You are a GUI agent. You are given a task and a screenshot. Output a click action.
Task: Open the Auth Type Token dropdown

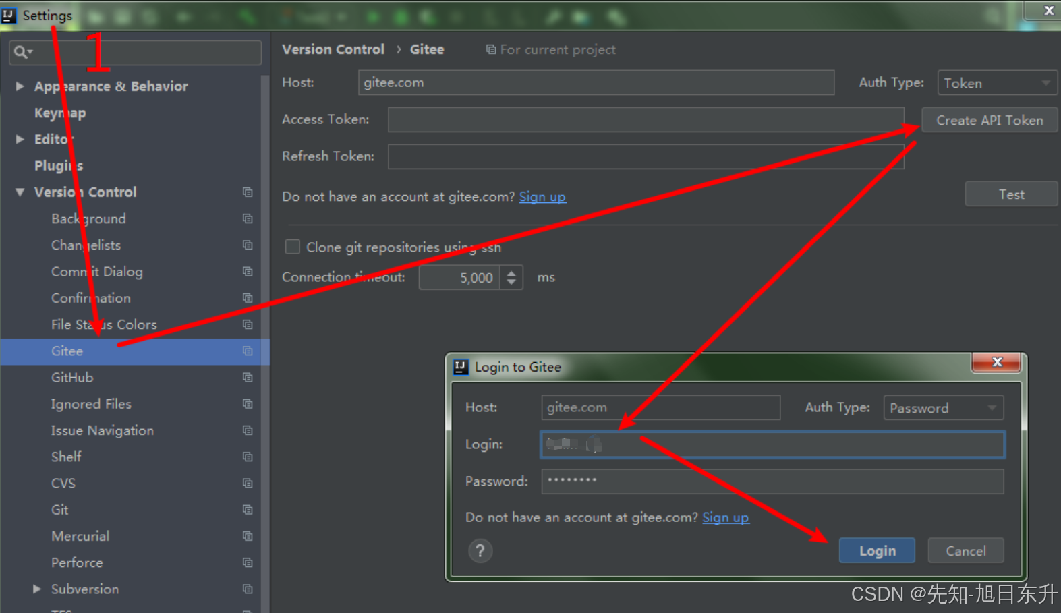997,83
